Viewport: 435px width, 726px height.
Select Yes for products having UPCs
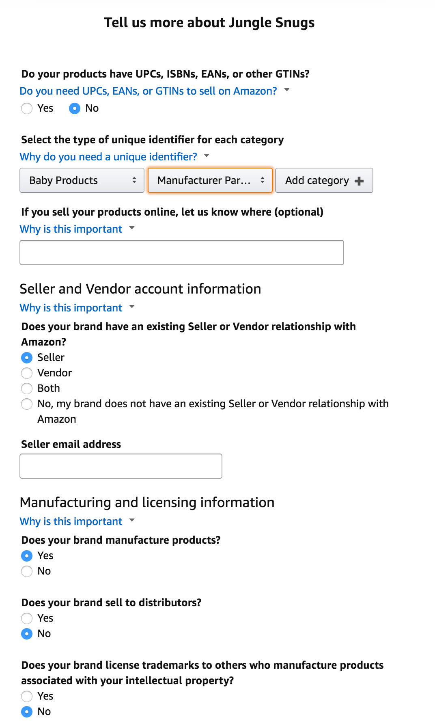(x=27, y=108)
